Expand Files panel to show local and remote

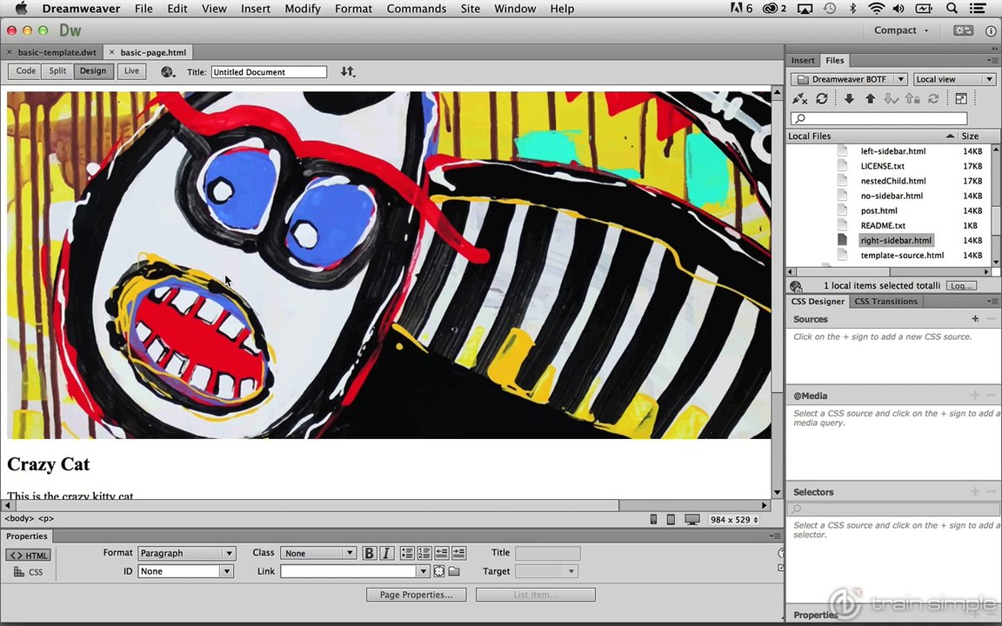[x=960, y=98]
